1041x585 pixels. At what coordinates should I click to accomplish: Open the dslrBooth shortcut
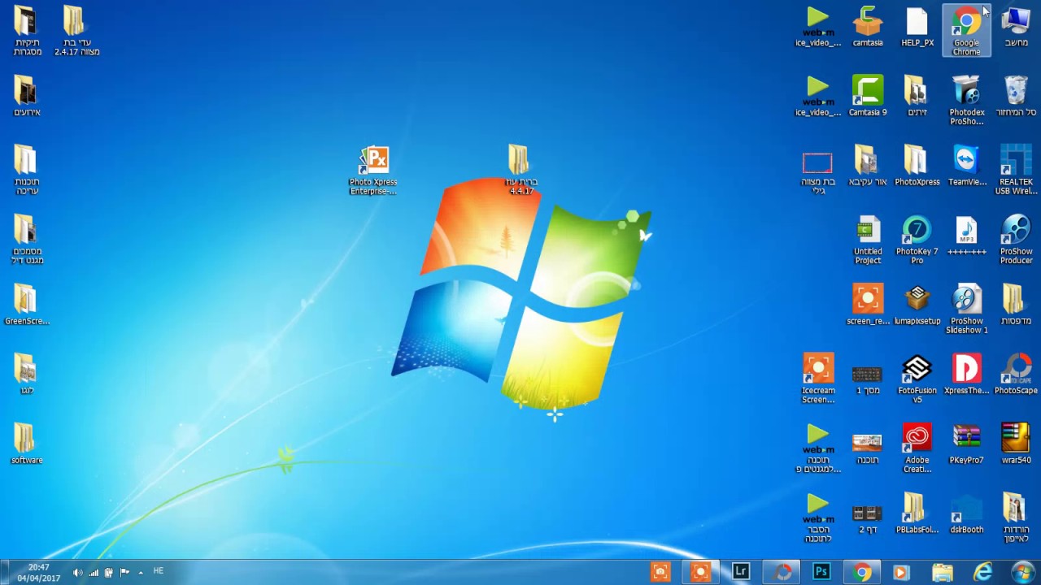click(x=967, y=513)
